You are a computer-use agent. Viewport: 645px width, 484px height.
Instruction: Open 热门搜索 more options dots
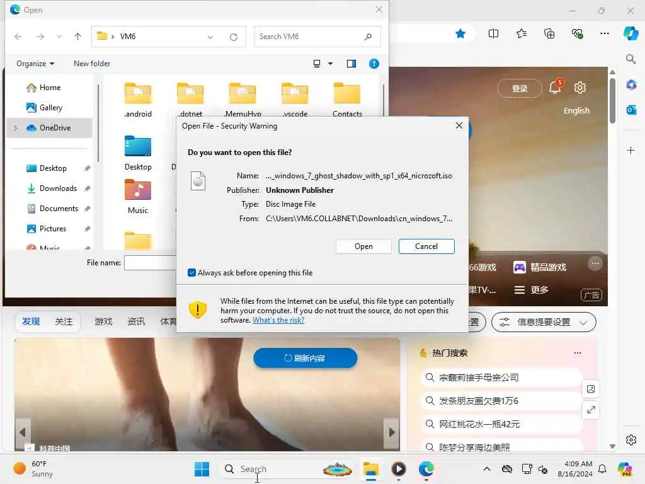pyautogui.click(x=578, y=353)
